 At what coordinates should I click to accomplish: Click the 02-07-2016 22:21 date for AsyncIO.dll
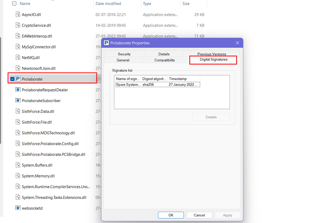pyautogui.click(x=111, y=14)
